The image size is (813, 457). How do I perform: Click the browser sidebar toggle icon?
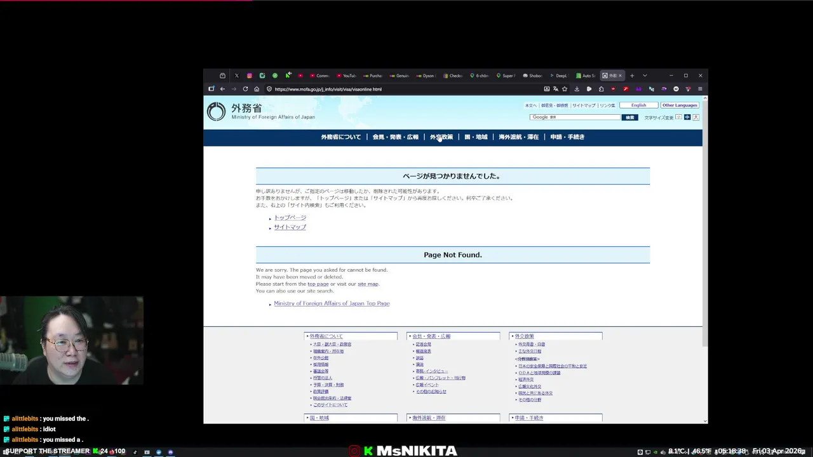point(212,89)
